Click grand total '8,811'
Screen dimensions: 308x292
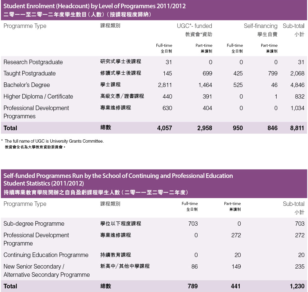(297, 128)
